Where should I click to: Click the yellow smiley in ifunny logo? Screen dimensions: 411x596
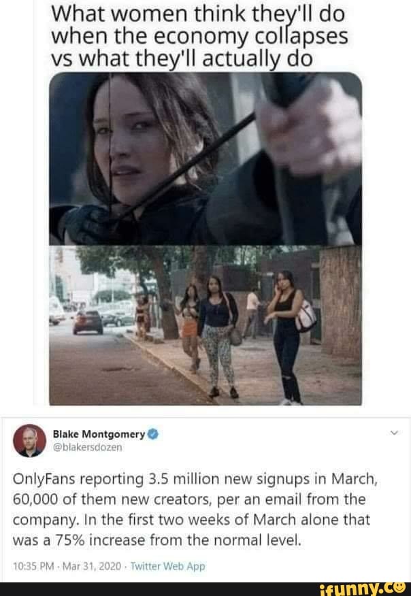coord(399,587)
